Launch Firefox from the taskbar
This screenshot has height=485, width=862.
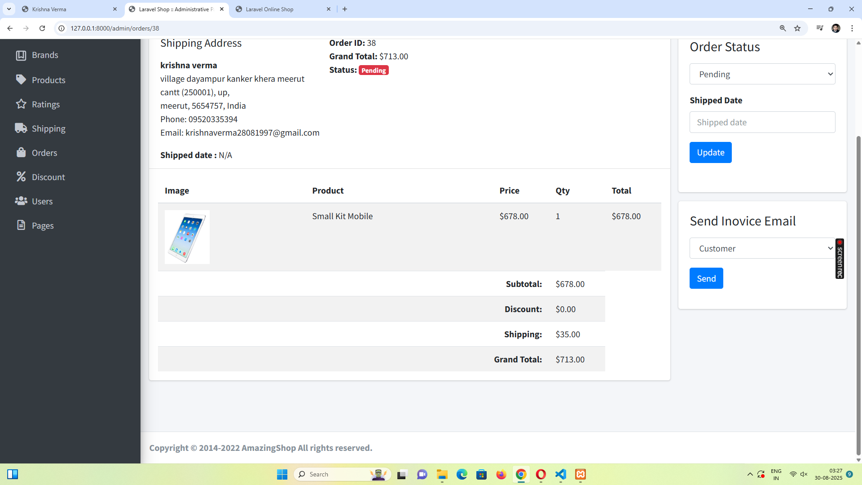click(x=501, y=474)
